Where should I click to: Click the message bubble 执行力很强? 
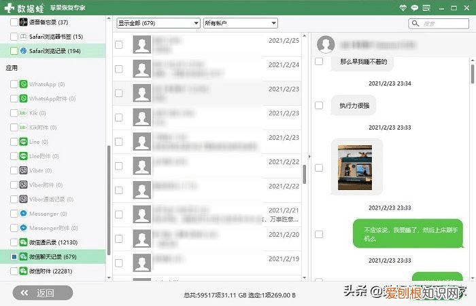[354, 105]
